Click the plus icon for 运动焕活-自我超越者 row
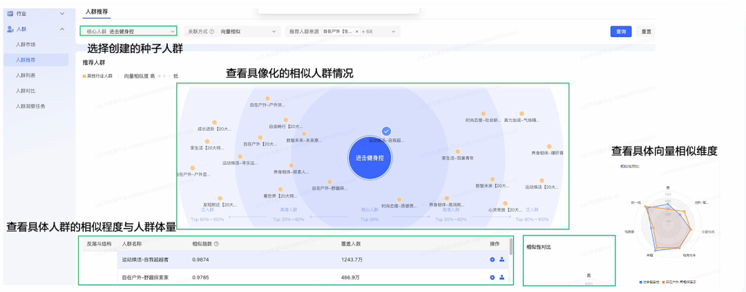The width and height of the screenshot is (746, 292). point(492,260)
